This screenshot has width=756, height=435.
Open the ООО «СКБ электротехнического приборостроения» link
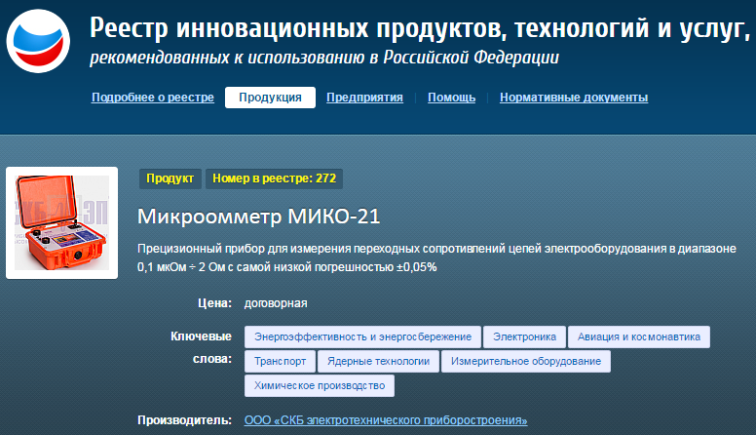pyautogui.click(x=386, y=420)
